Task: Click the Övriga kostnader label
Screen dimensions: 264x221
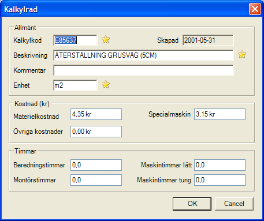Action: pyautogui.click(x=38, y=132)
